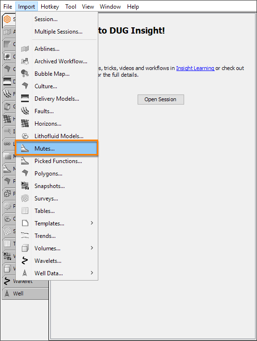Expand the Templates... submenu arrow

pos(92,223)
